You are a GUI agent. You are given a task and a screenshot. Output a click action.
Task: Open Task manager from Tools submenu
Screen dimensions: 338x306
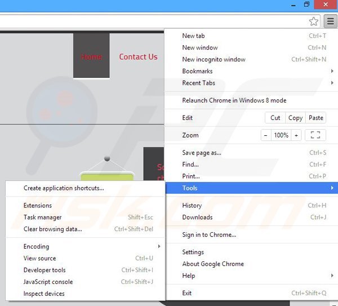pyautogui.click(x=86, y=217)
